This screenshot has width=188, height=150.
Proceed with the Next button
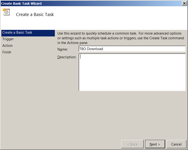pos(155,144)
